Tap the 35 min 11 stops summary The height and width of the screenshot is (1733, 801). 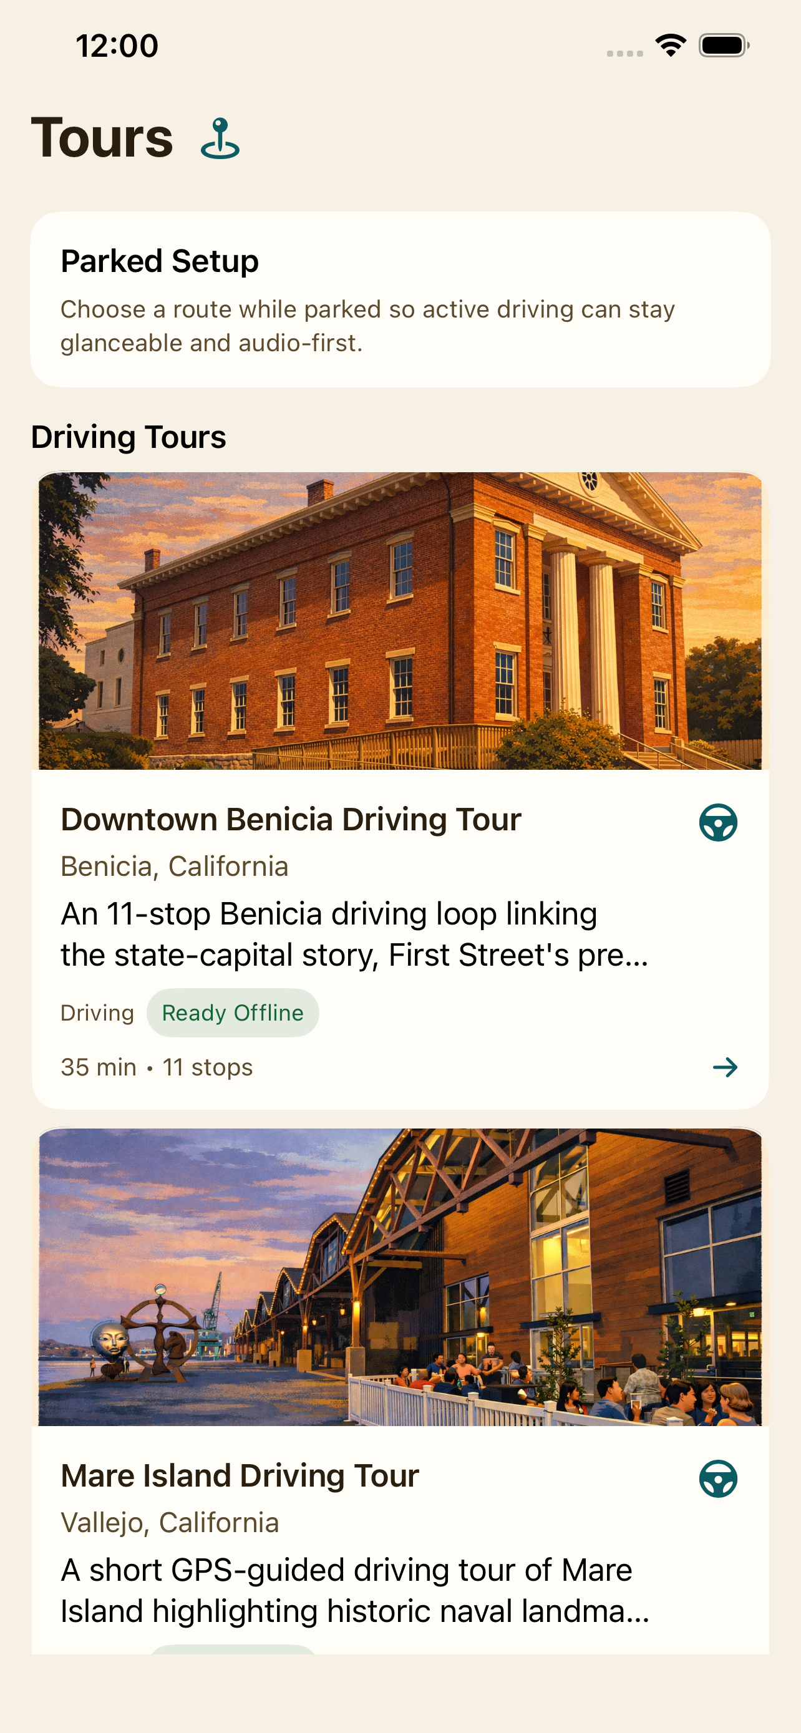coord(157,1067)
